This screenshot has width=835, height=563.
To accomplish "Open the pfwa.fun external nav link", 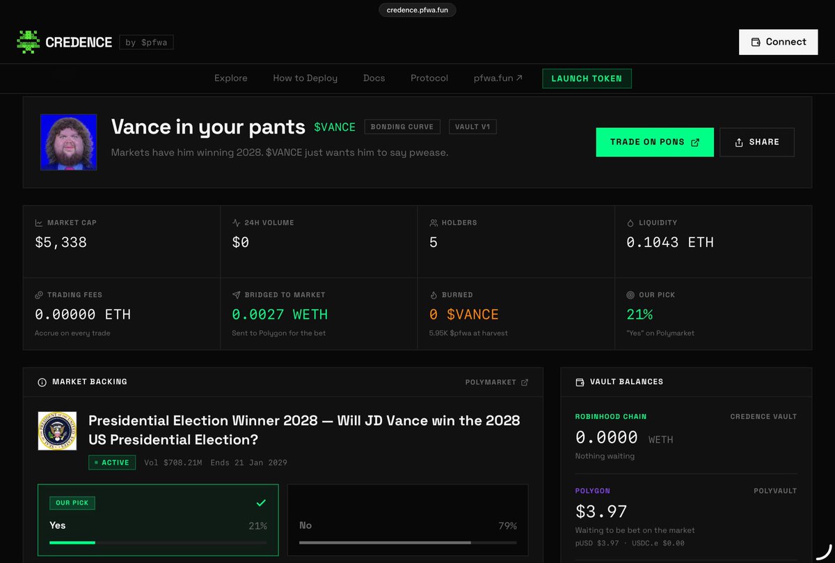I will click(x=498, y=78).
